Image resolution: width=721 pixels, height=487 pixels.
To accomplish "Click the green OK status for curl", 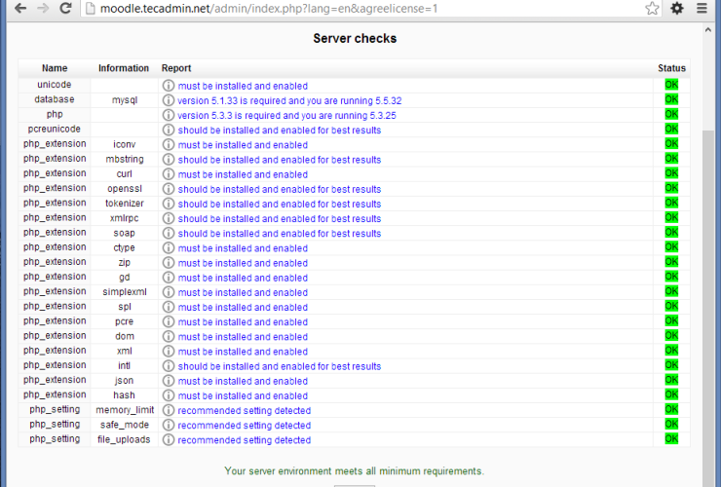I will point(670,174).
